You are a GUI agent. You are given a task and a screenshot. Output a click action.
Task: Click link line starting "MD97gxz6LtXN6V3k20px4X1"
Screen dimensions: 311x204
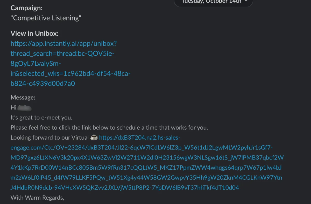(147, 158)
